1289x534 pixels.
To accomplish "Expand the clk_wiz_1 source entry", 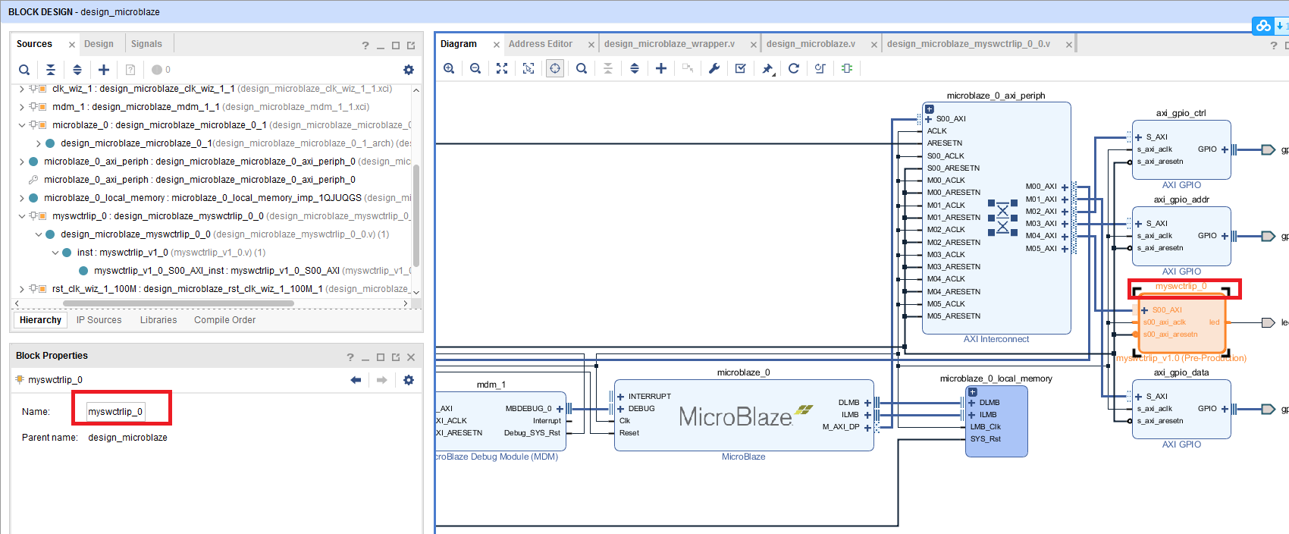I will click(x=21, y=89).
